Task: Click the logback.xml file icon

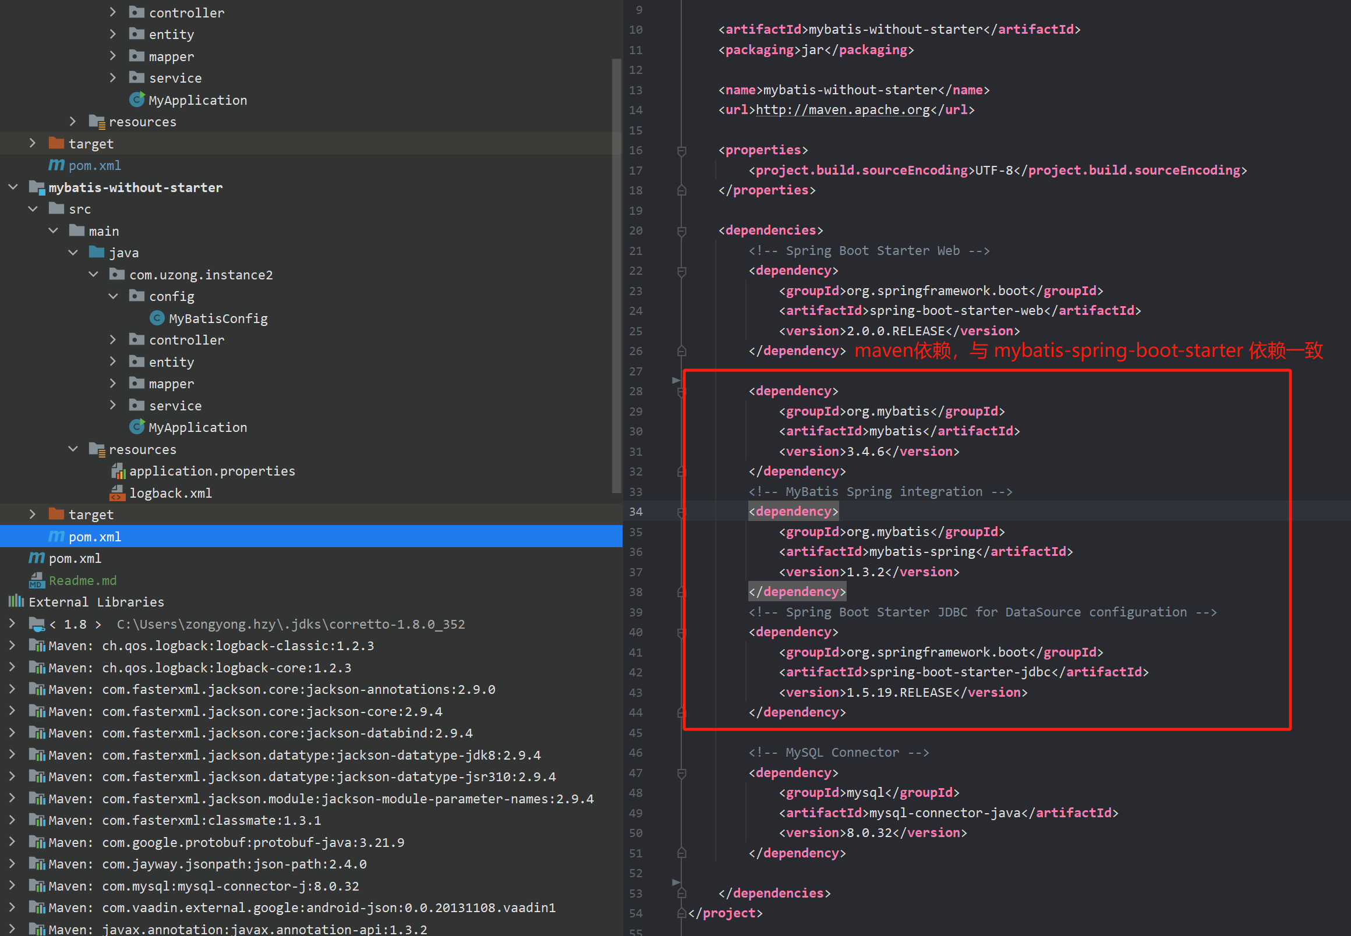Action: 118,492
